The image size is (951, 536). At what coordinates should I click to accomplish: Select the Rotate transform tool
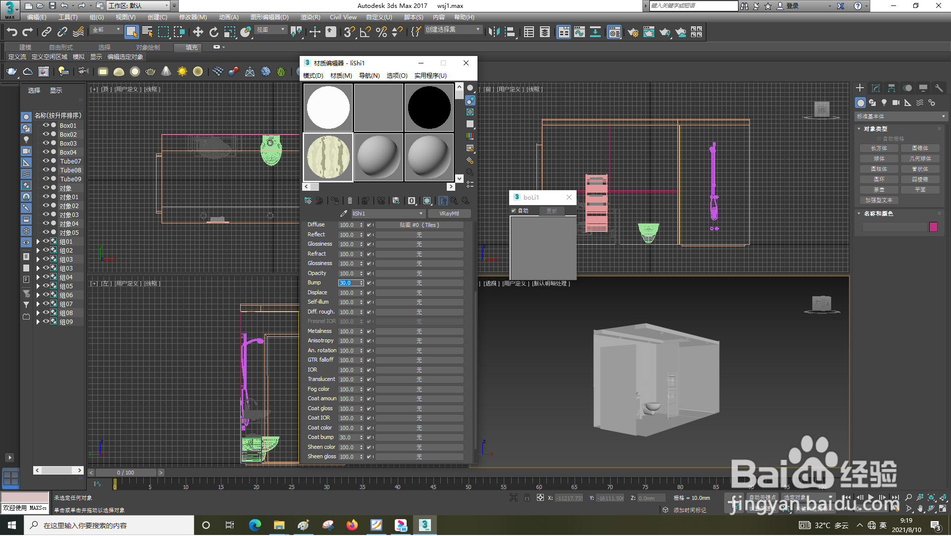tap(213, 32)
